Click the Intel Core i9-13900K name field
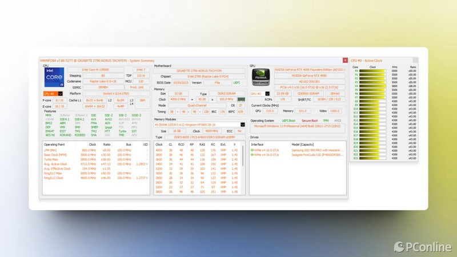 (95, 70)
